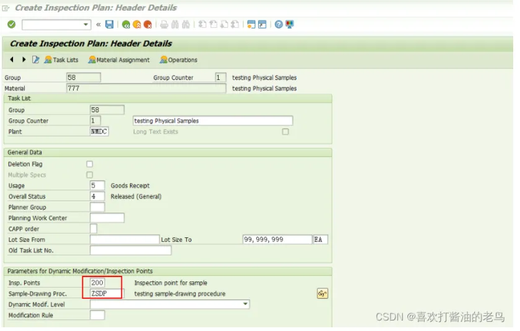Click the Print icon
Image resolution: width=520 pixels, height=331 pixels.
(164, 25)
